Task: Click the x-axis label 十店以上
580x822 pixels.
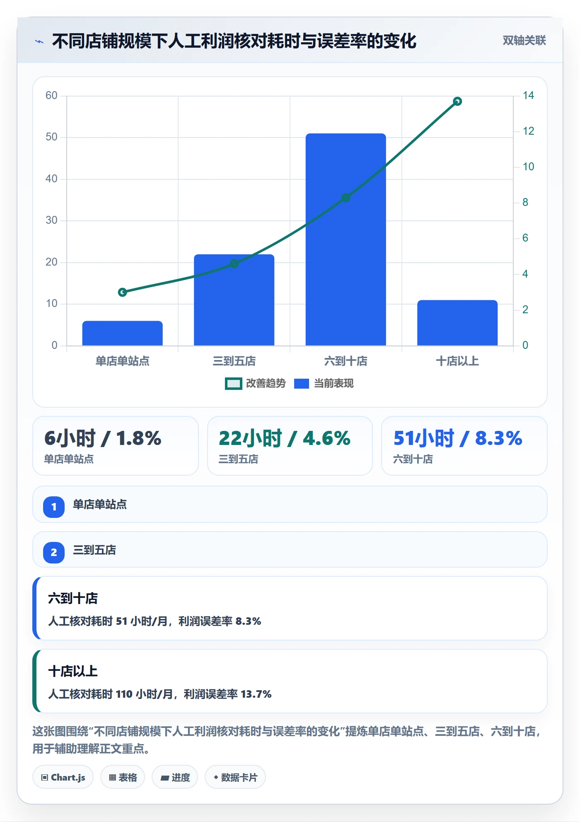Action: tap(457, 361)
